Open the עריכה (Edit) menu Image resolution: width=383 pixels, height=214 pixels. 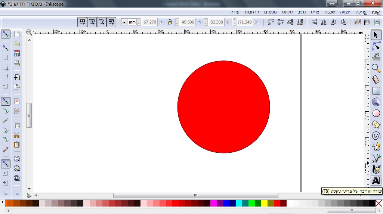click(x=361, y=12)
